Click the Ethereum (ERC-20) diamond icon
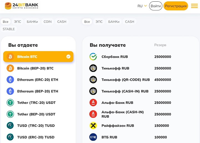200x143 pixels. [10, 80]
